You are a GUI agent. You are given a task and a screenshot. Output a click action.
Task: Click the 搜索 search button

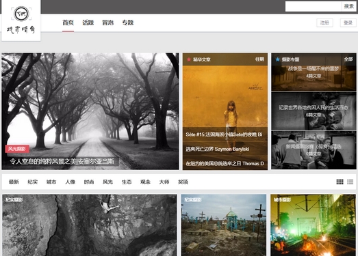(x=348, y=6)
